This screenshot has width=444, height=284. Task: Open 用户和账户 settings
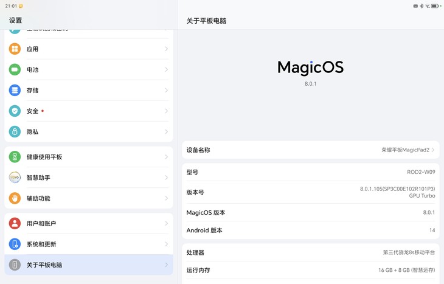(x=89, y=223)
